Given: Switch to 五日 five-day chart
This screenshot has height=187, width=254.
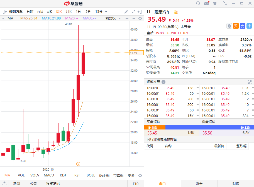Looking at the screenshot, I should tap(40, 12).
